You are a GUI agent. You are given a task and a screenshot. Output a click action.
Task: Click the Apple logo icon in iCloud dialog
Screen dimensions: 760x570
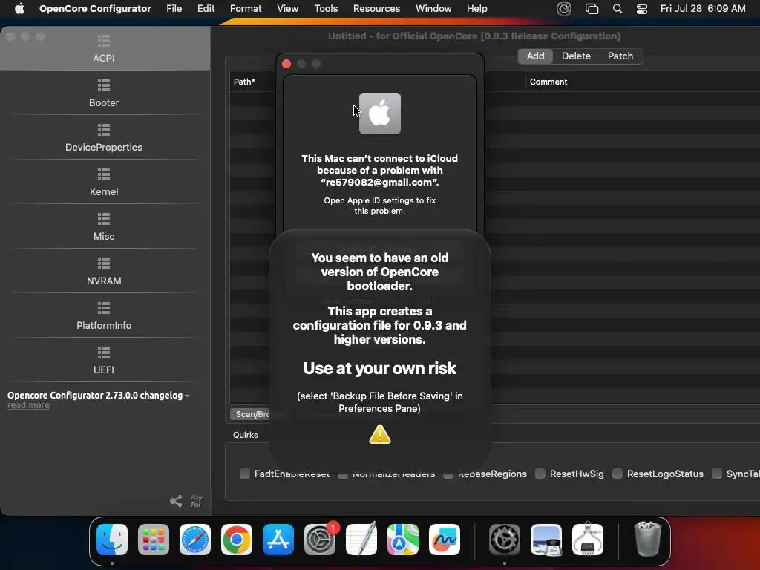click(380, 114)
